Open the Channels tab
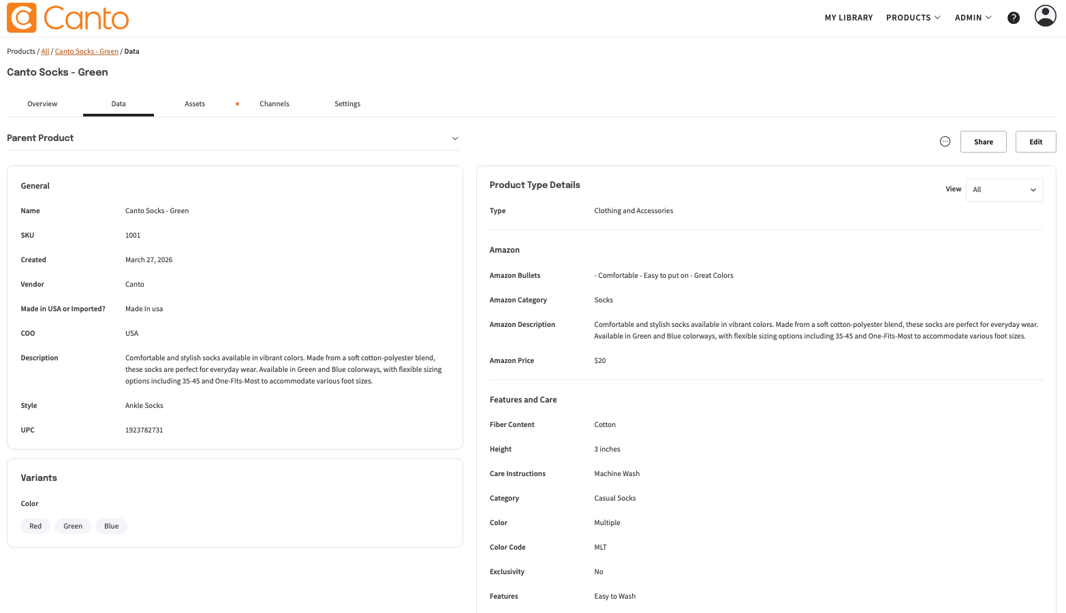1066x613 pixels. click(x=275, y=104)
